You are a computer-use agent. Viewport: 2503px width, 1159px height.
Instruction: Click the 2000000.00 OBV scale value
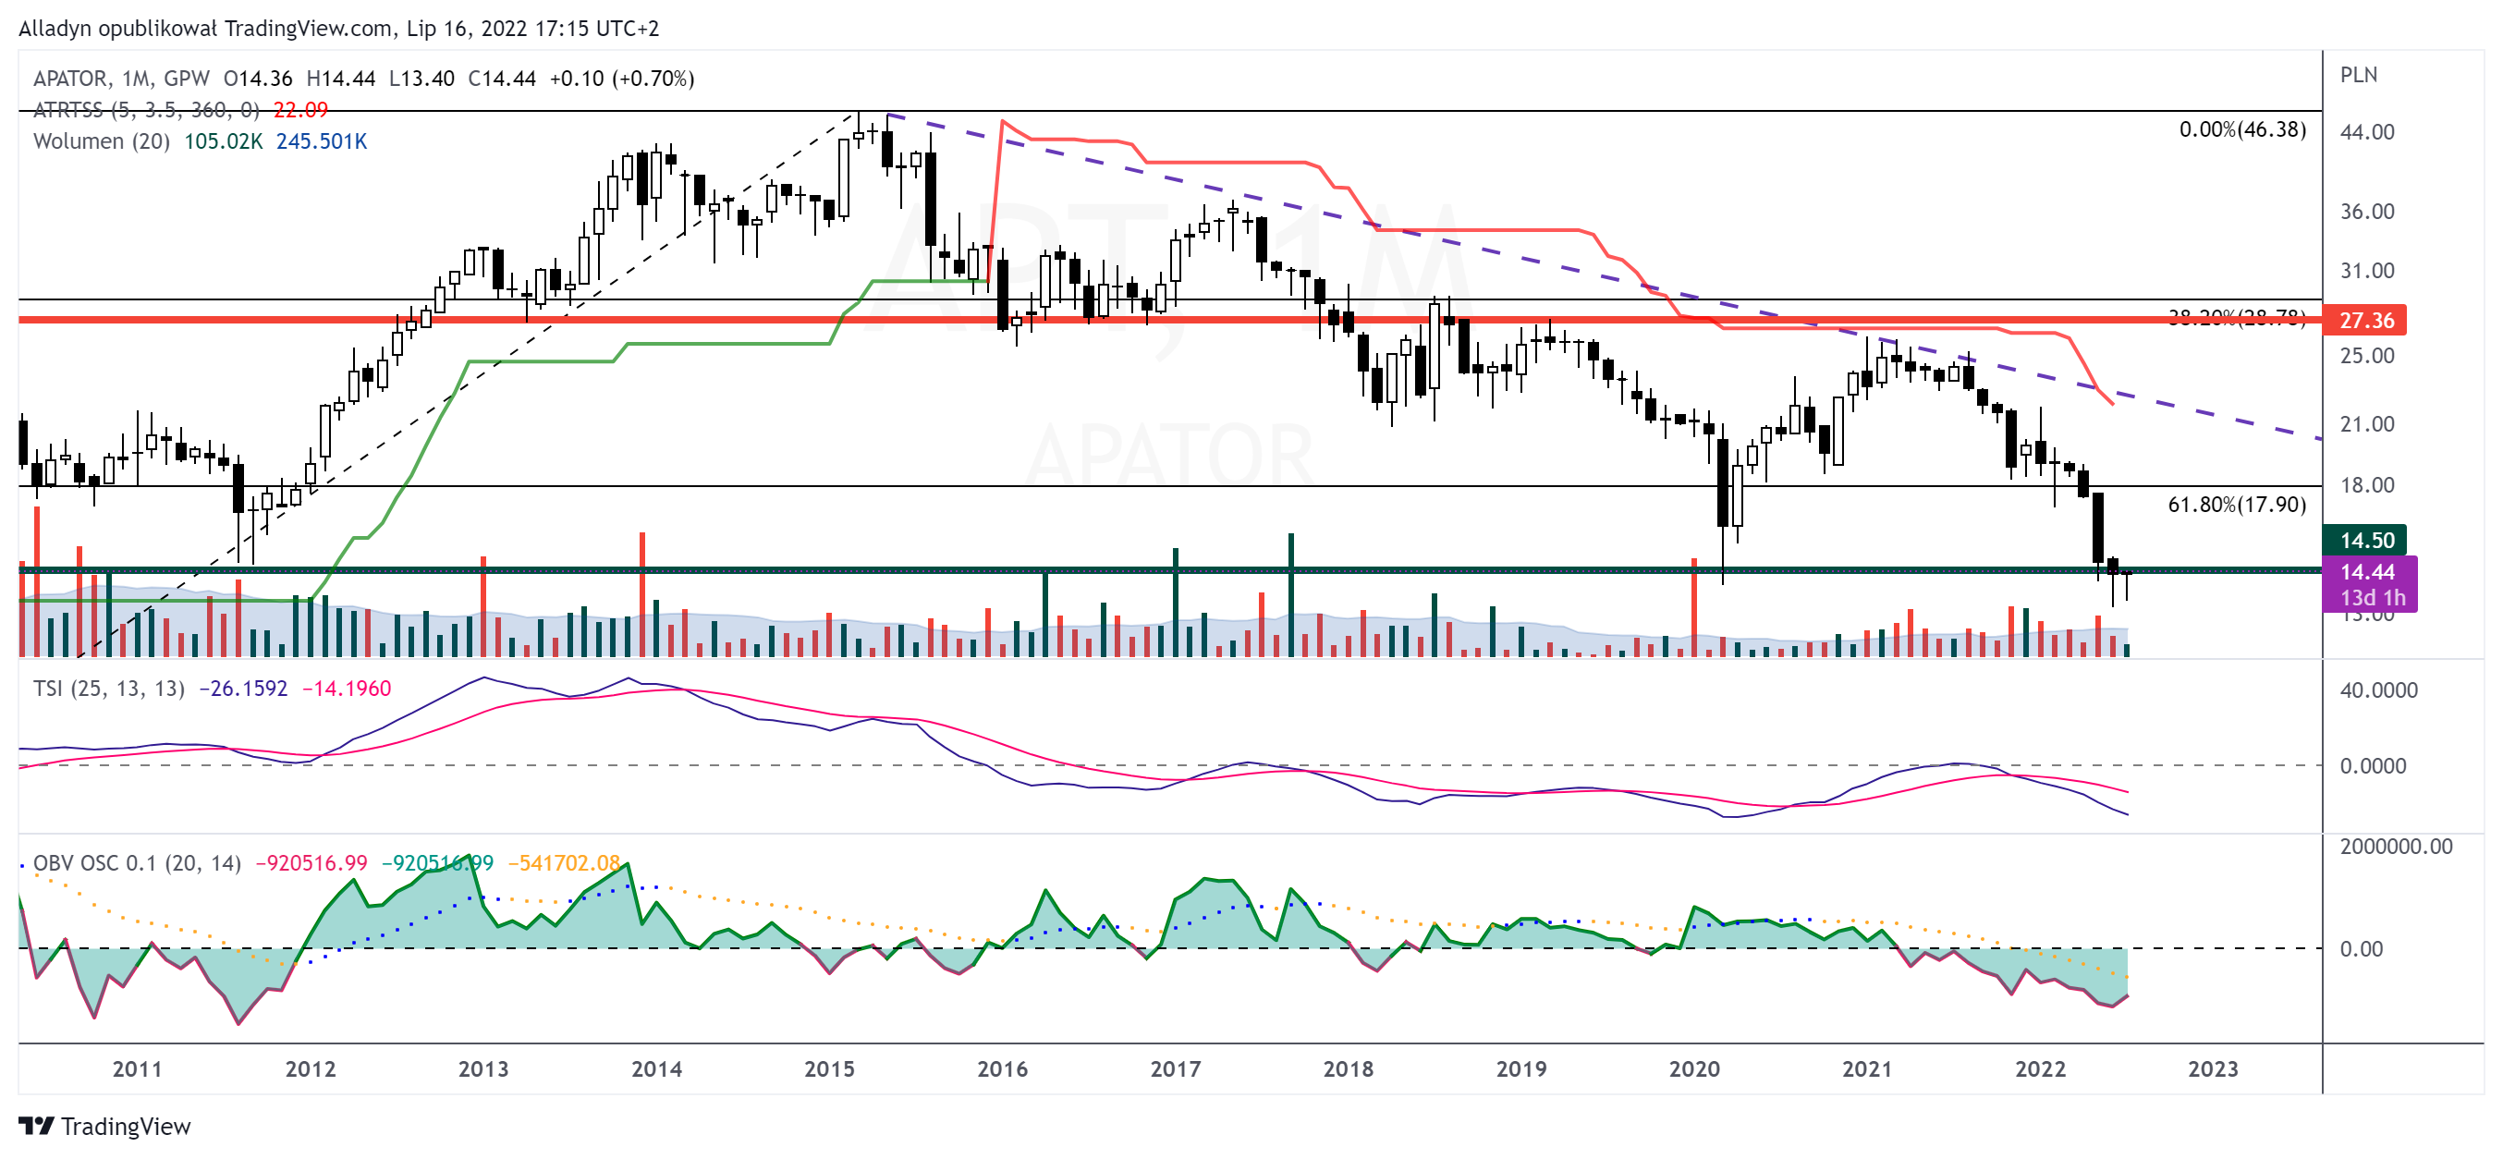pyautogui.click(x=2396, y=847)
